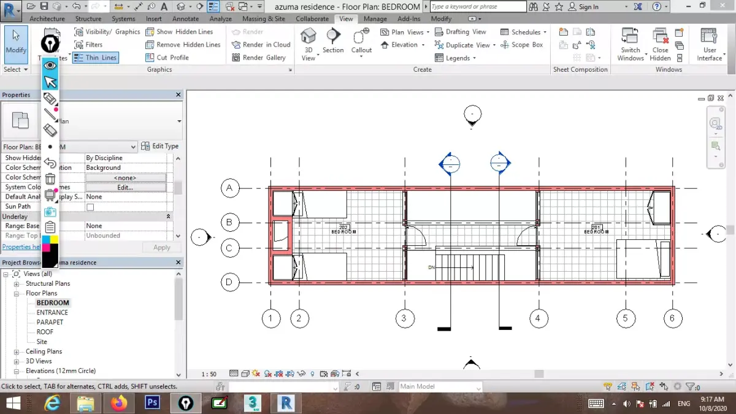Image resolution: width=736 pixels, height=414 pixels.
Task: Collapse the Underlay properties group
Action: (x=169, y=217)
